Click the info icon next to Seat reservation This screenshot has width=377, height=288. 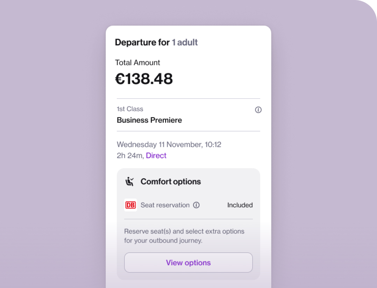pos(197,205)
